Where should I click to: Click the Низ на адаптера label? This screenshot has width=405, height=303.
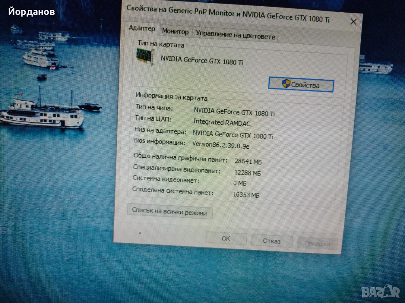(160, 131)
